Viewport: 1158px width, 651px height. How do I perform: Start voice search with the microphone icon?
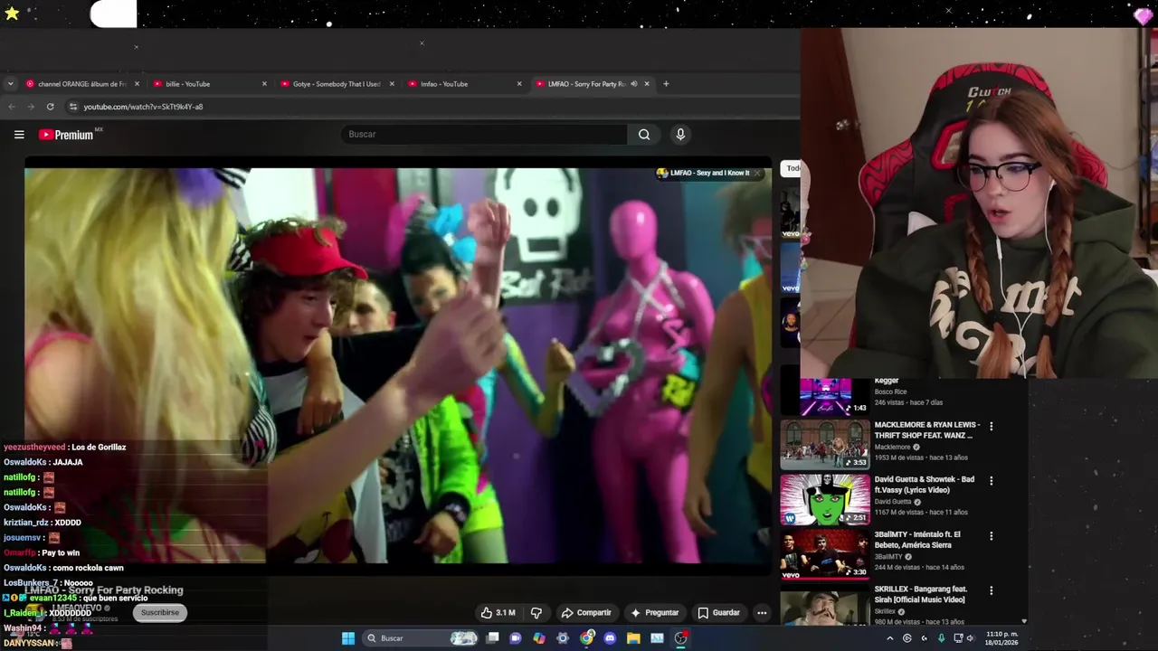(680, 135)
